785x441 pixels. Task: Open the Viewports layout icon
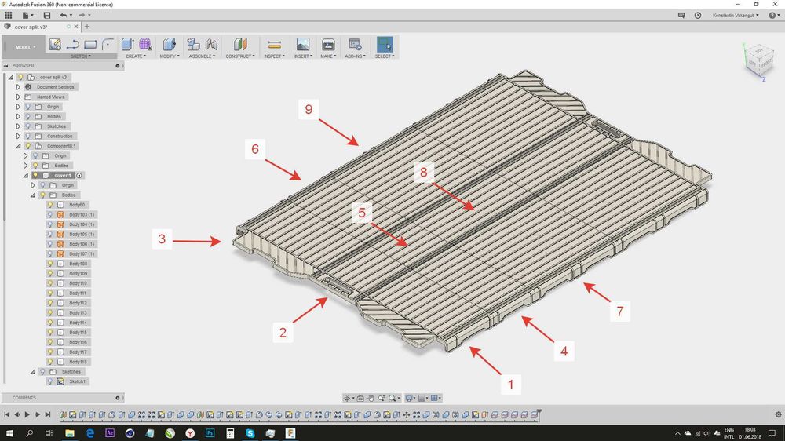pos(435,398)
